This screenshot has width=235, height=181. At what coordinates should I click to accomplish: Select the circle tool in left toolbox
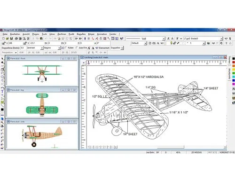[2, 77]
